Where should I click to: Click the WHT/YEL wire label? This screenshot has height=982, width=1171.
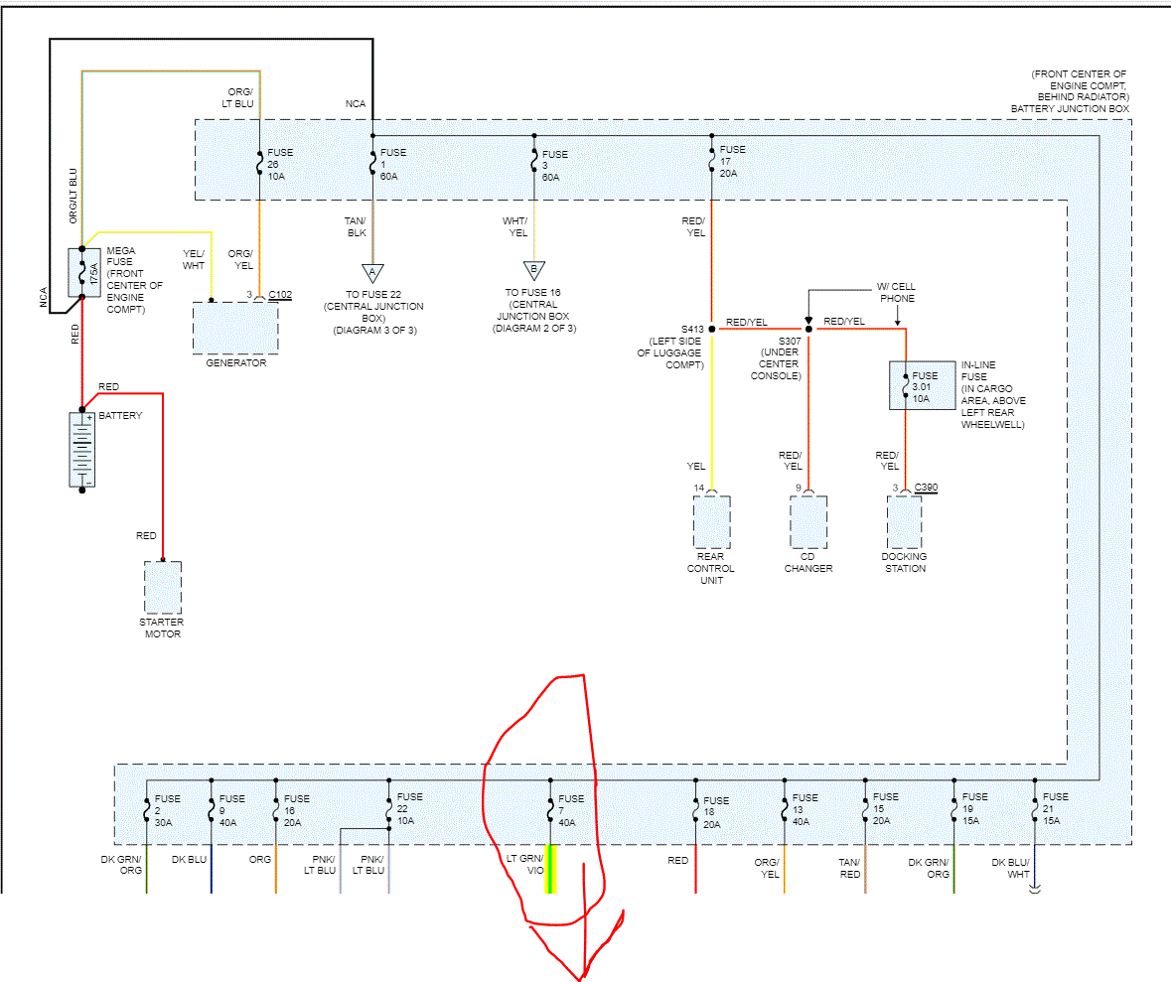(515, 227)
